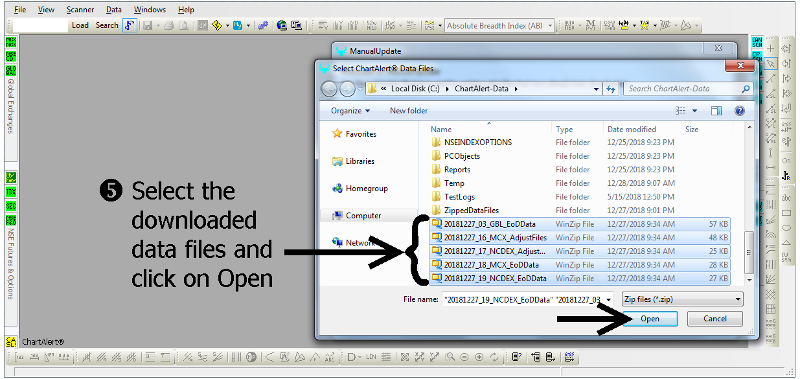The height and width of the screenshot is (379, 800).
Task: Click the abc text tool in right toolbar
Action: tap(786, 198)
